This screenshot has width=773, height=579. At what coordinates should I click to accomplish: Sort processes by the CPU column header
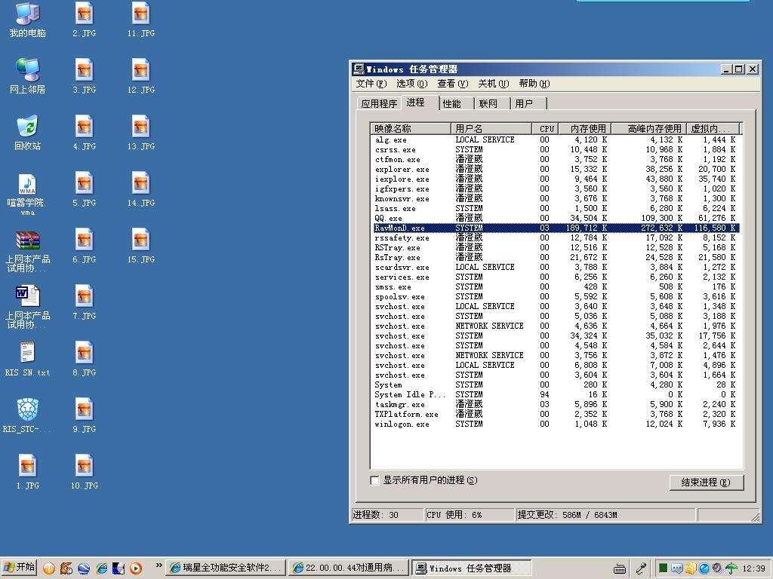[x=547, y=129]
